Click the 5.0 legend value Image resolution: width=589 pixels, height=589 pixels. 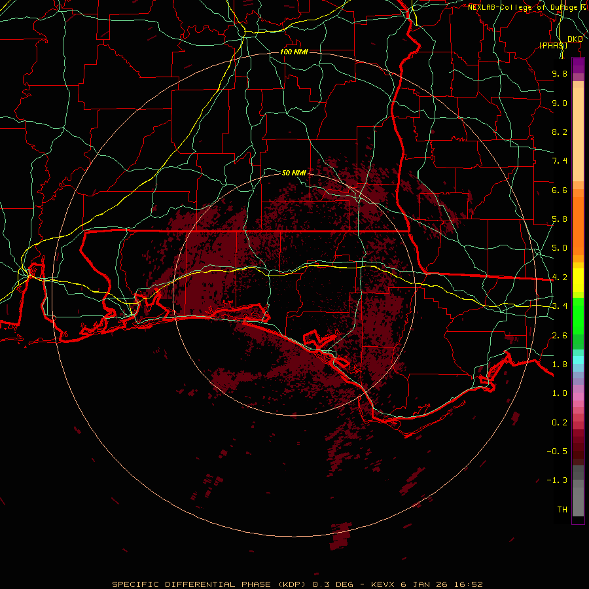(560, 248)
